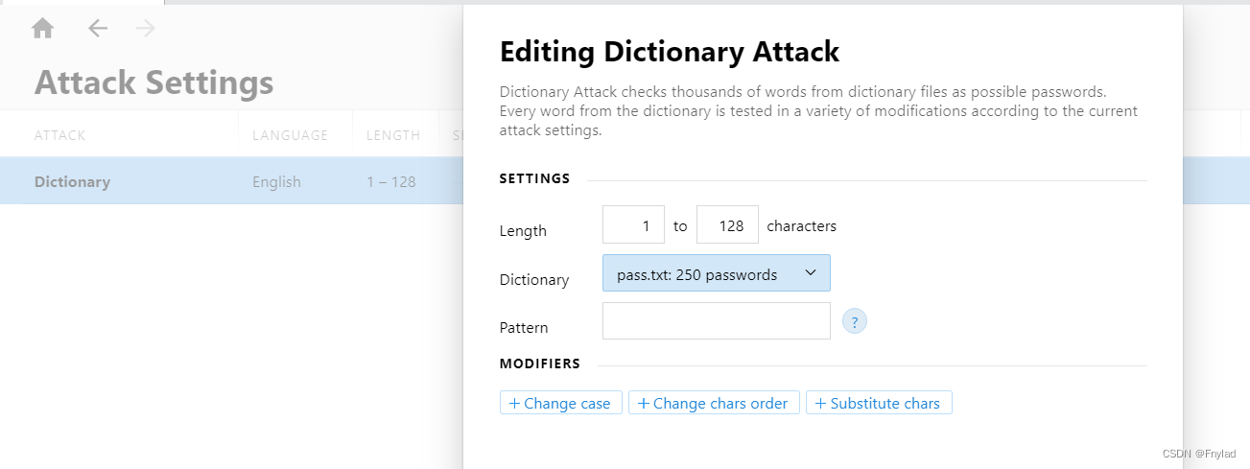
Task: Add the Change case modifier
Action: coord(560,403)
